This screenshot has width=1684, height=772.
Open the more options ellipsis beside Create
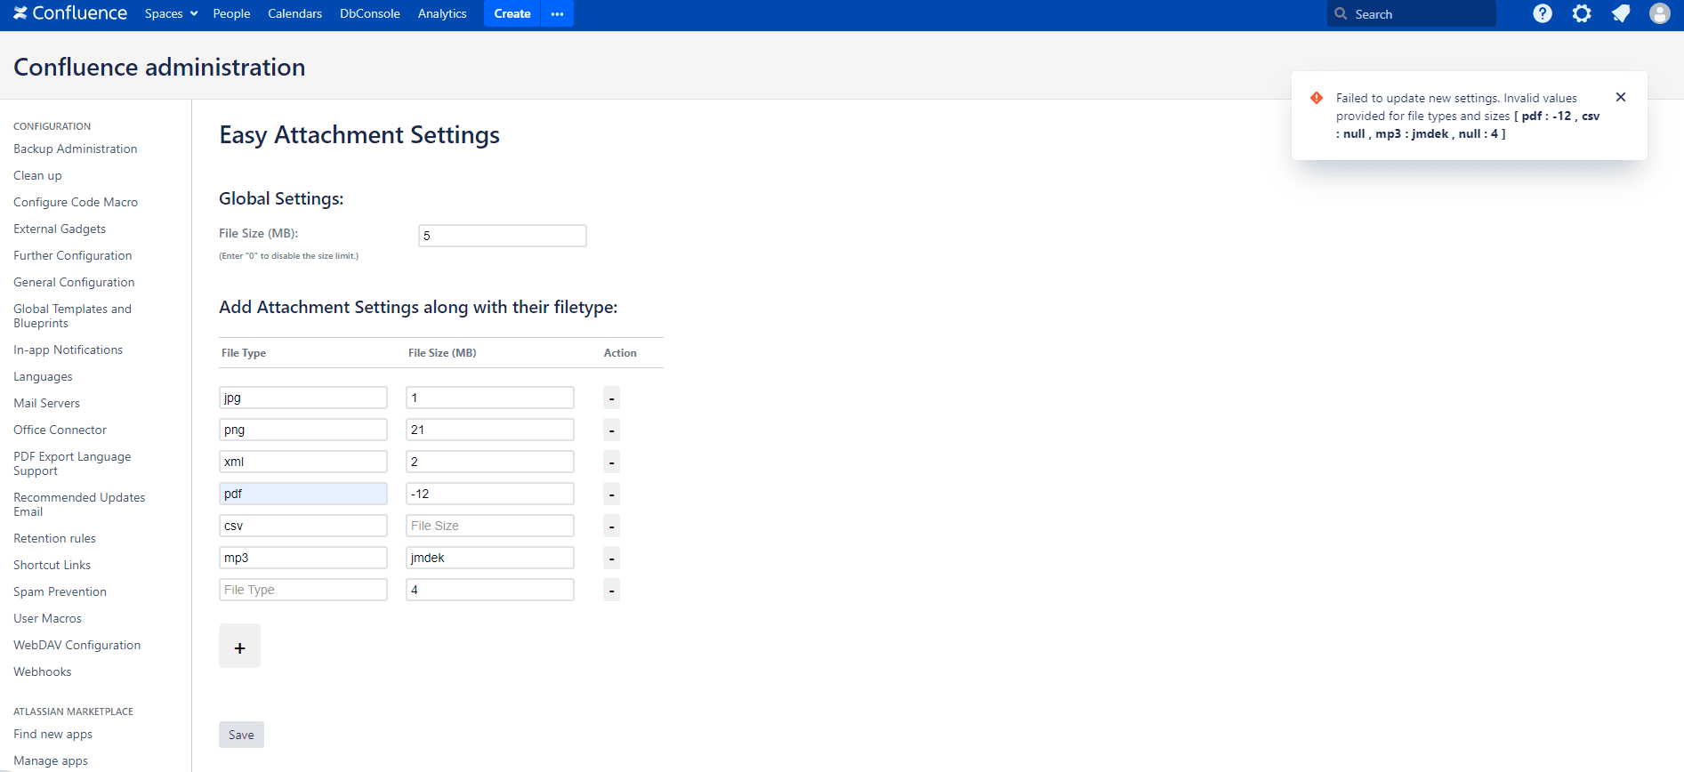(557, 13)
